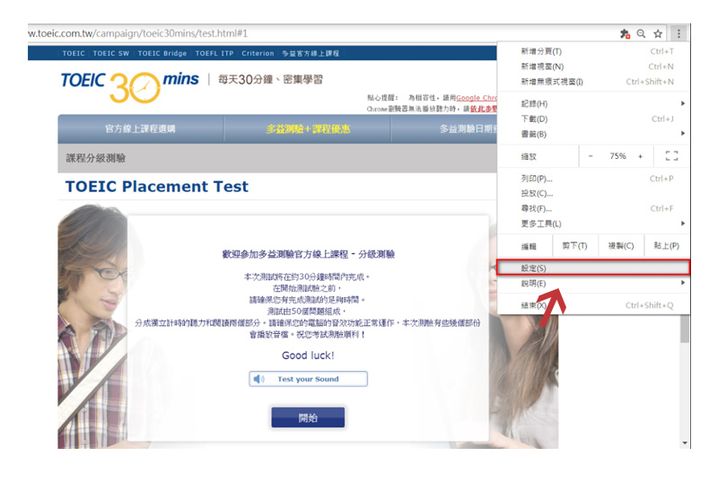Click the zoom magnifier icon in address bar
The height and width of the screenshot is (492, 718).
(641, 33)
